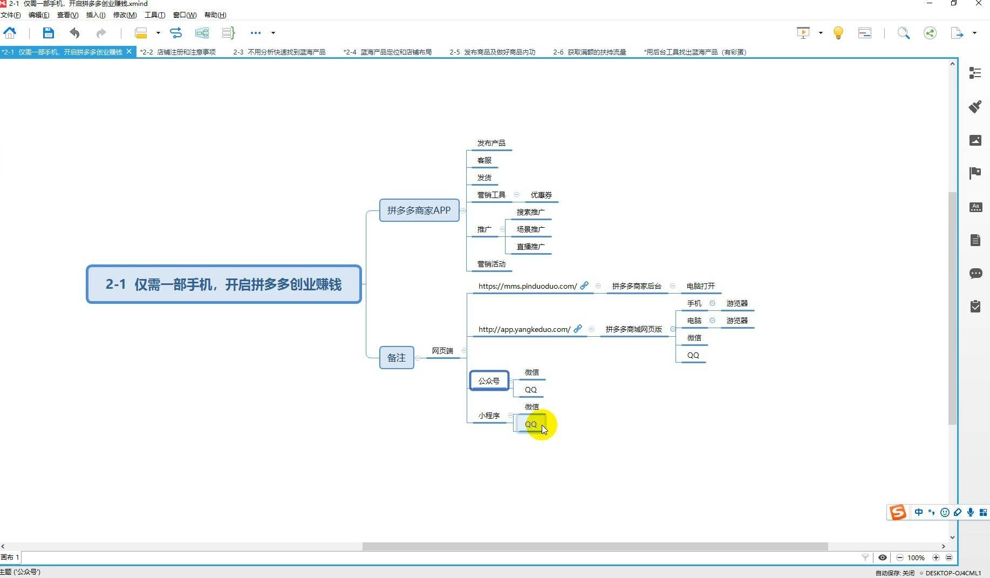This screenshot has height=578, width=990.
Task: Undo the last change
Action: click(x=74, y=33)
